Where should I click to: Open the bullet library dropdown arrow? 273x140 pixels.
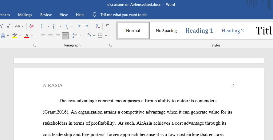pos(48,26)
